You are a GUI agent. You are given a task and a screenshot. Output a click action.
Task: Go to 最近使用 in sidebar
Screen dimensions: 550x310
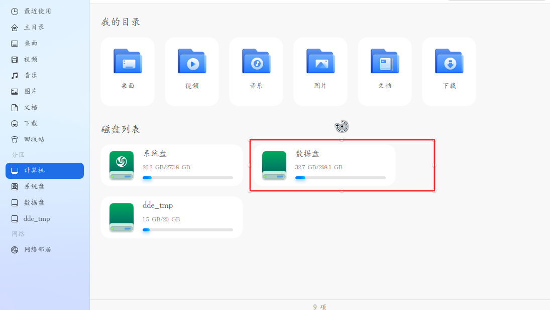[38, 11]
